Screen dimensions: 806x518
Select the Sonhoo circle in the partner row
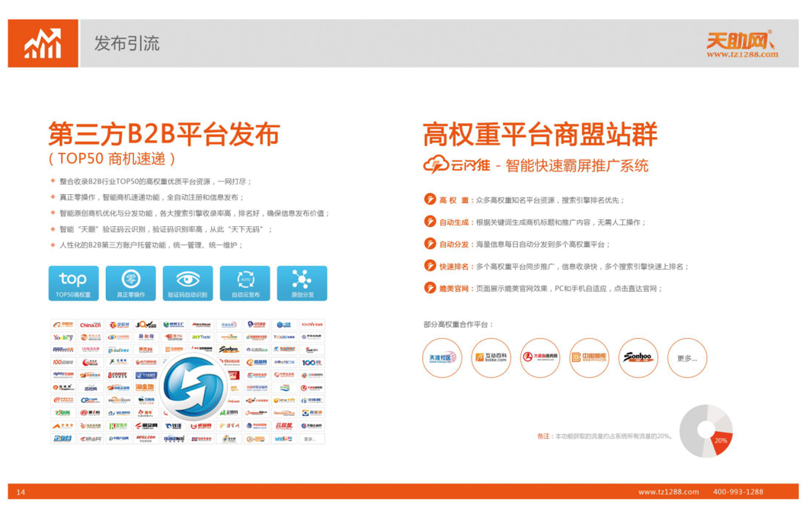click(638, 358)
